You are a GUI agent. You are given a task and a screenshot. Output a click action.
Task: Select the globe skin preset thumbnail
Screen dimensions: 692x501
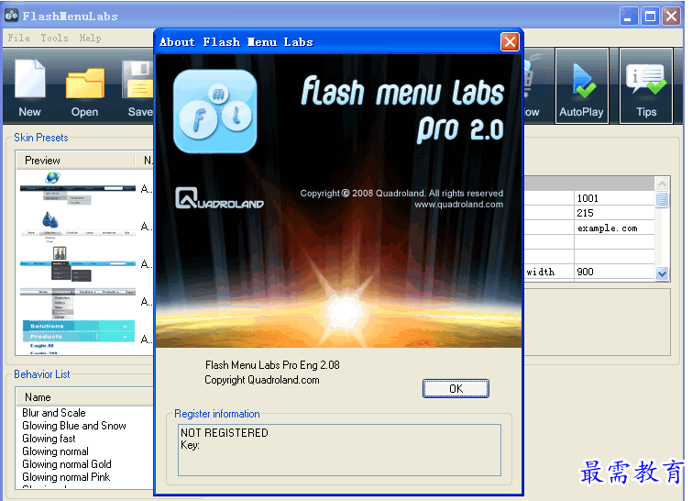tap(78, 189)
